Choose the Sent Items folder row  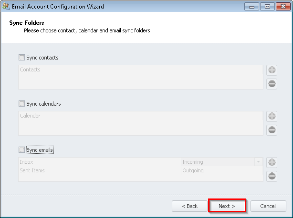pos(32,170)
